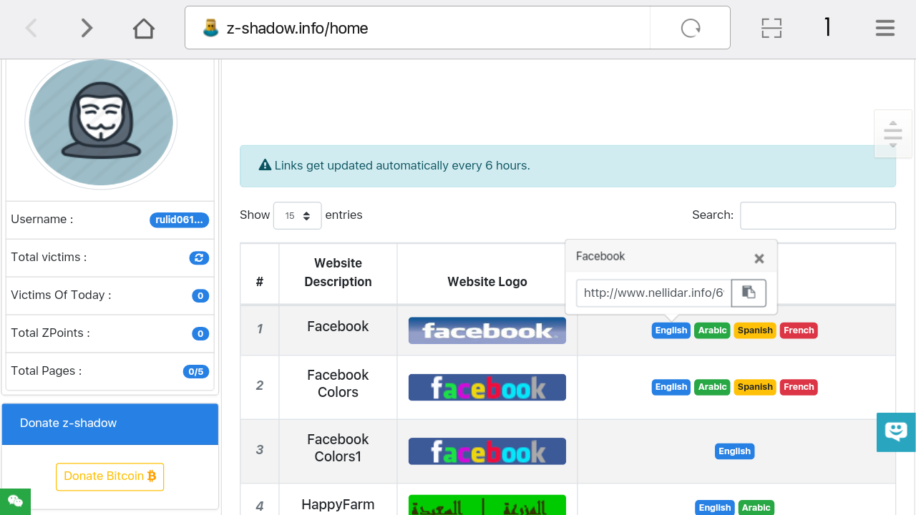Click the Website Description column header

338,273
